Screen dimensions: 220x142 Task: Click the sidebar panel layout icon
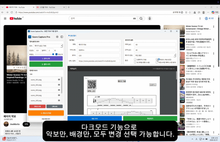(x=62, y=37)
